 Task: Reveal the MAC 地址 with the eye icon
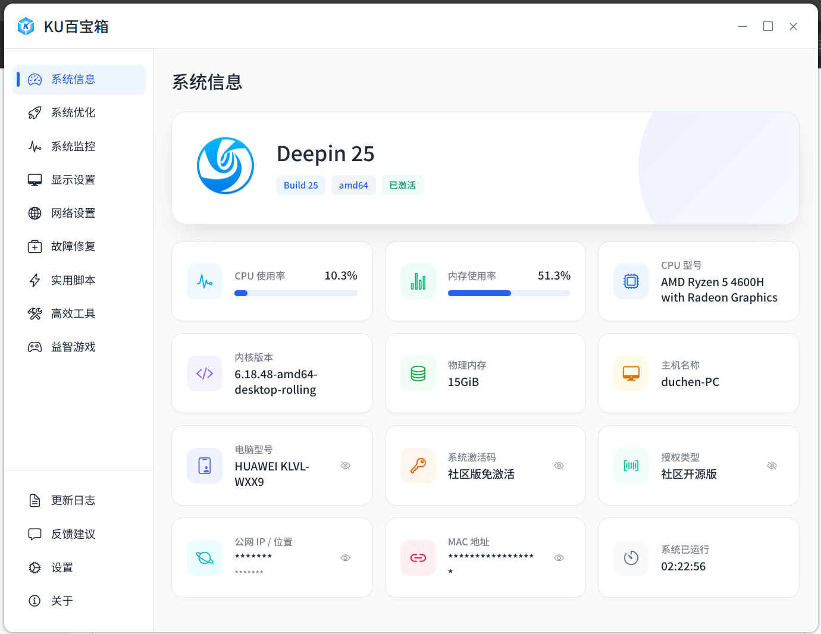(559, 558)
